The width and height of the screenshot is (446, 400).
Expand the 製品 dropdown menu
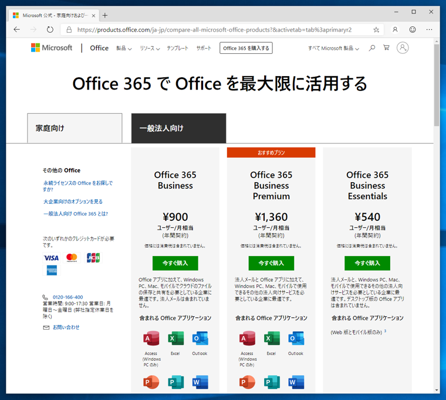[x=124, y=48]
